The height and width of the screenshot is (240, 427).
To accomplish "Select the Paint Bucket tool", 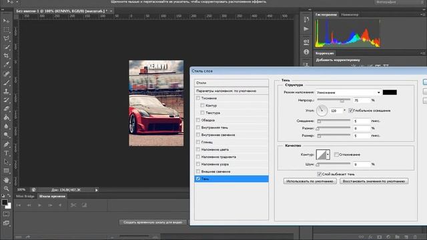I will (x=6, y=117).
